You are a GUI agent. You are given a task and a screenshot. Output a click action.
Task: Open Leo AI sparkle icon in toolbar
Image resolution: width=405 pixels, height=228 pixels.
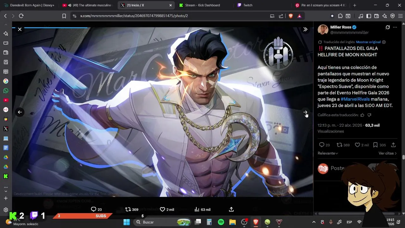[x=384, y=16]
